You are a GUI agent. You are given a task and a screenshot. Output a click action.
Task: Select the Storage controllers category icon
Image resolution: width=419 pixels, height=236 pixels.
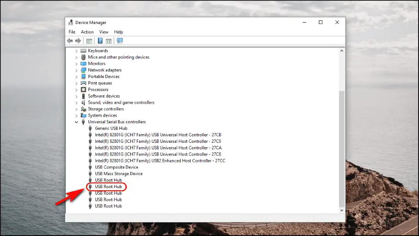pos(83,109)
